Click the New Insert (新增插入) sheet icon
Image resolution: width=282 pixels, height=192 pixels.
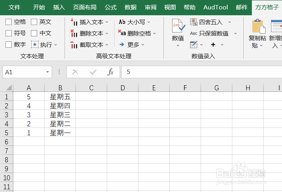click(277, 26)
